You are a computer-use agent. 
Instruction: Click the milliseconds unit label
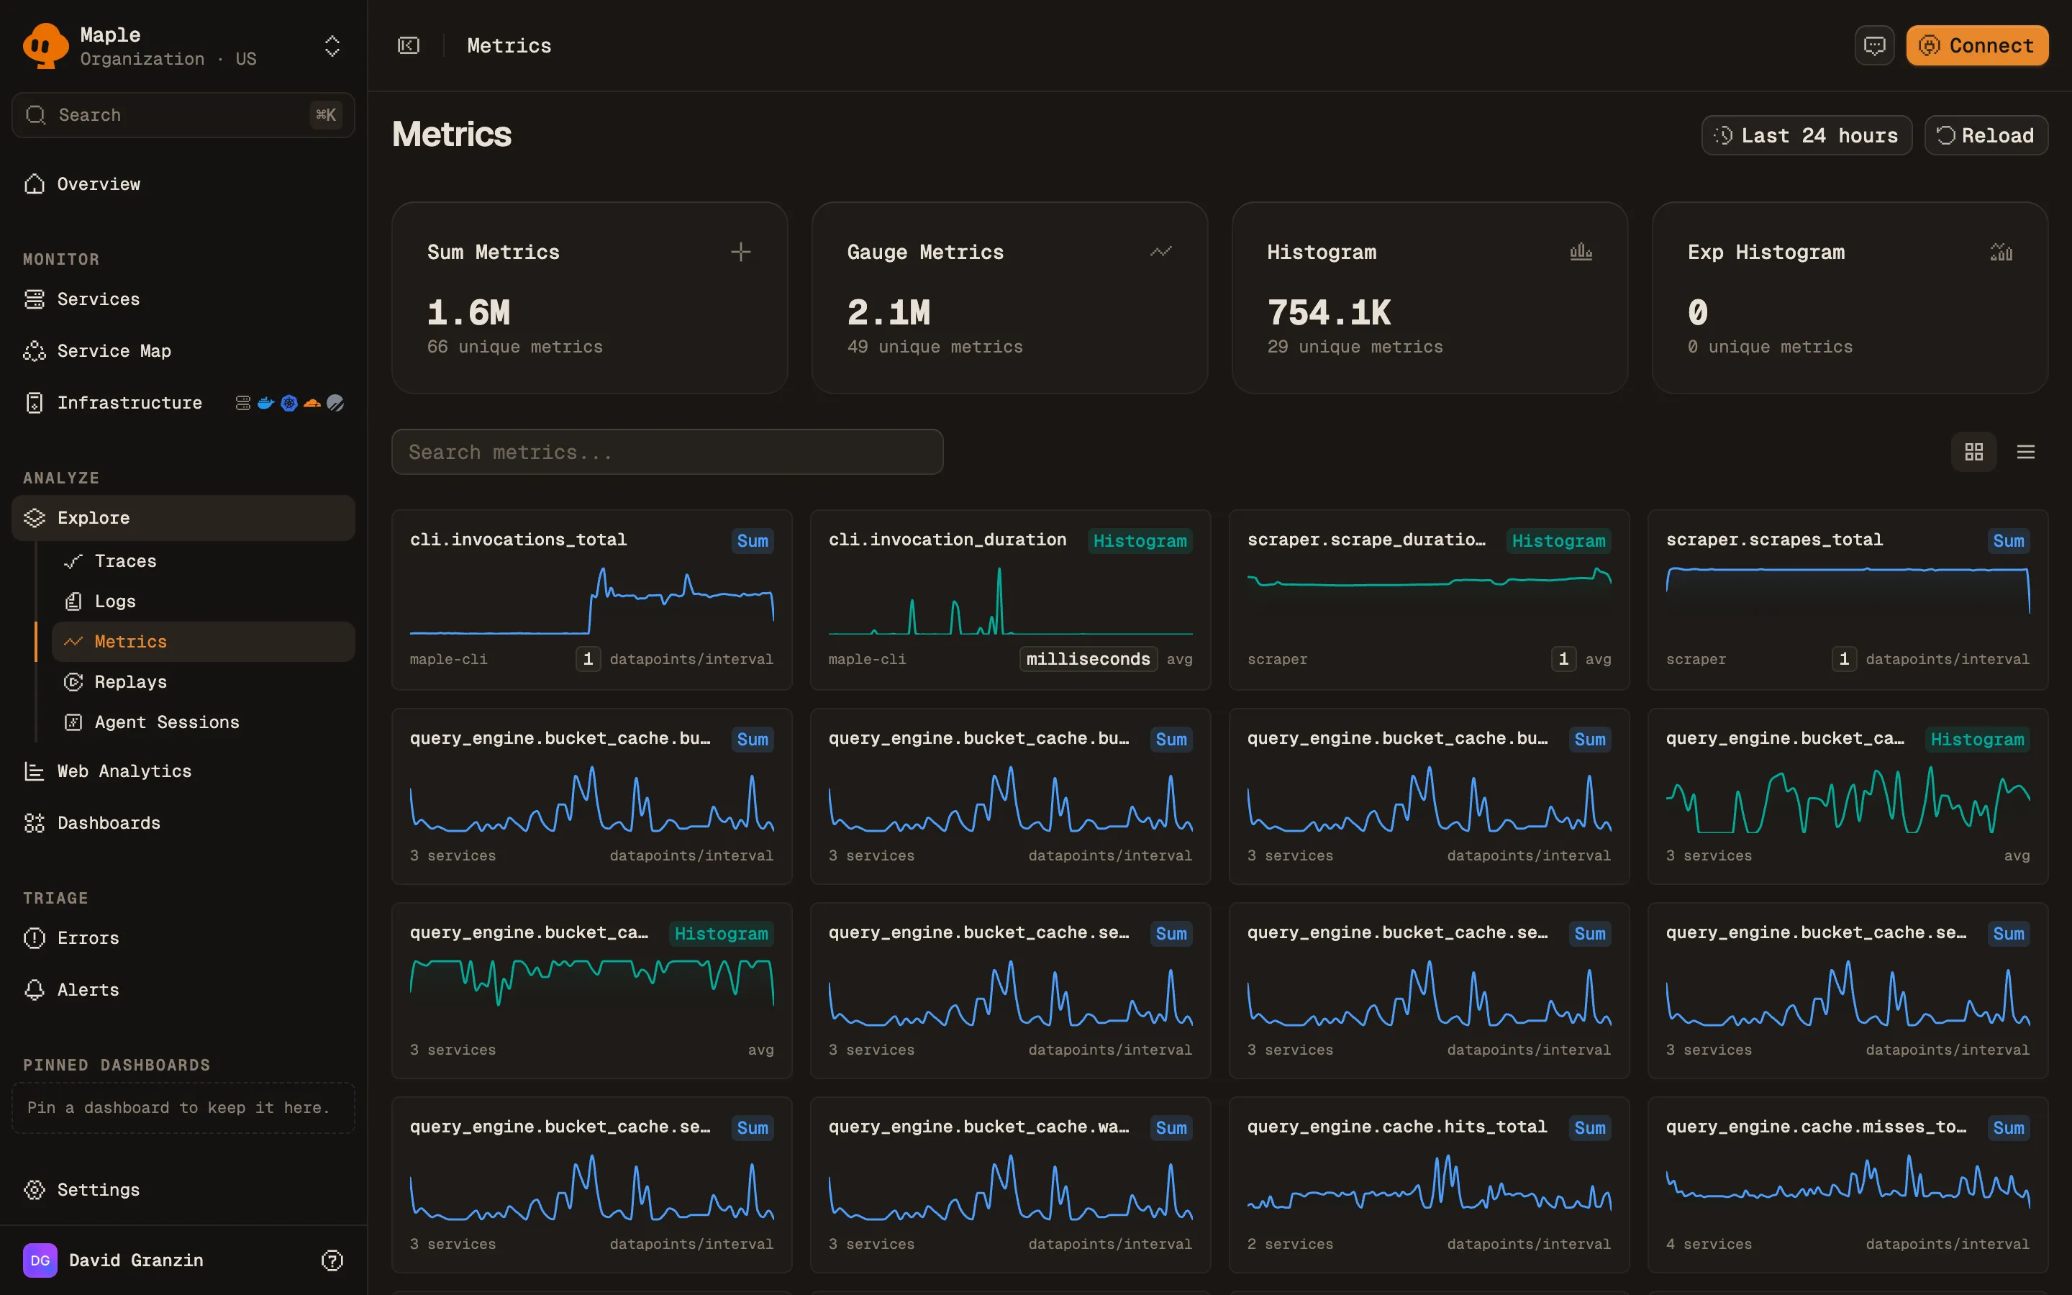[x=1089, y=660]
